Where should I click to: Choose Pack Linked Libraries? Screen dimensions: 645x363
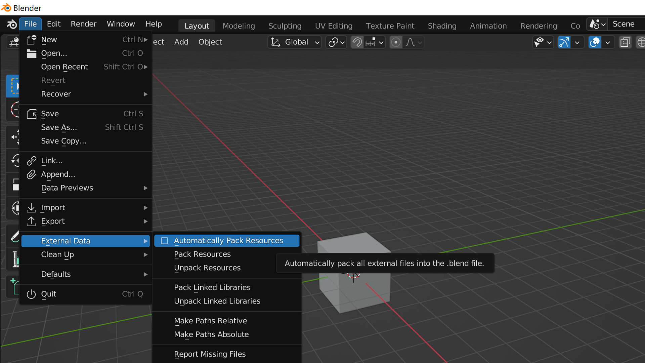(227, 288)
